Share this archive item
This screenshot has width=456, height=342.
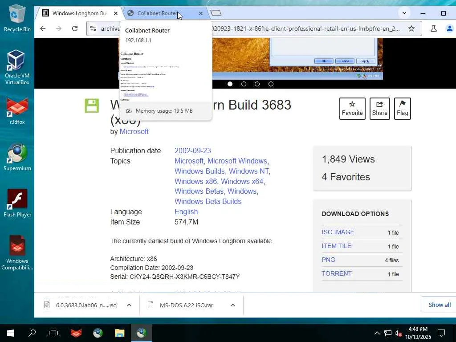379,109
